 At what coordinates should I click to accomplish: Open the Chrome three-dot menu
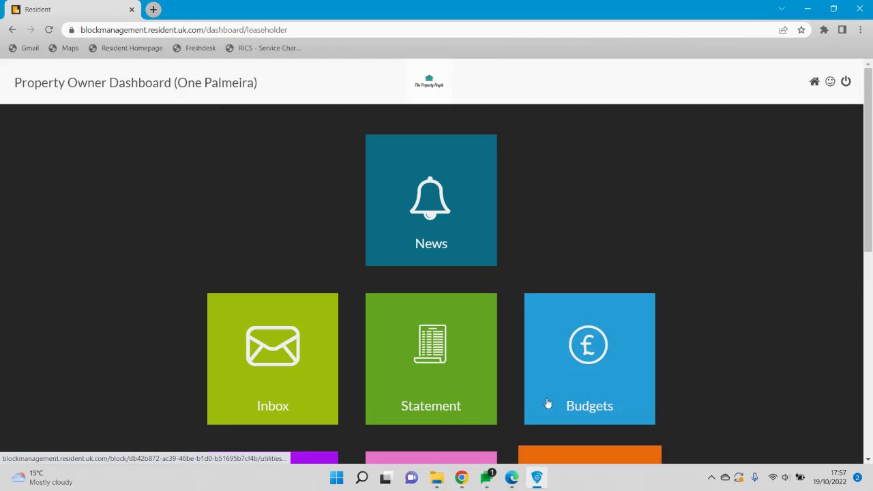(x=861, y=30)
